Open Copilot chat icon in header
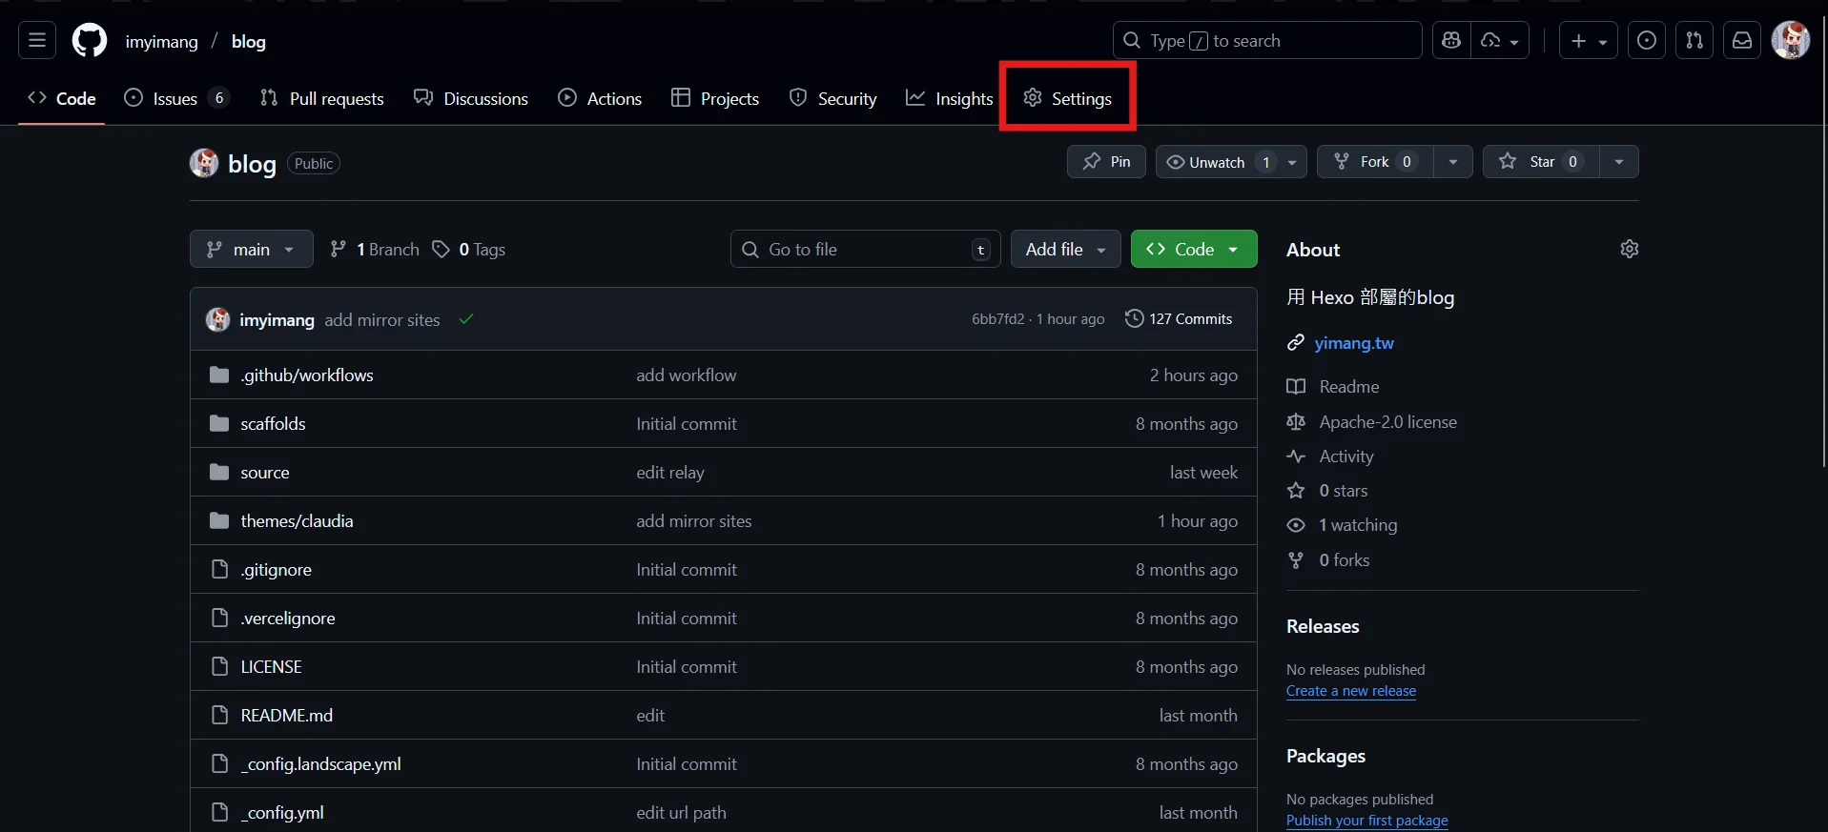1828x832 pixels. pos(1451,41)
